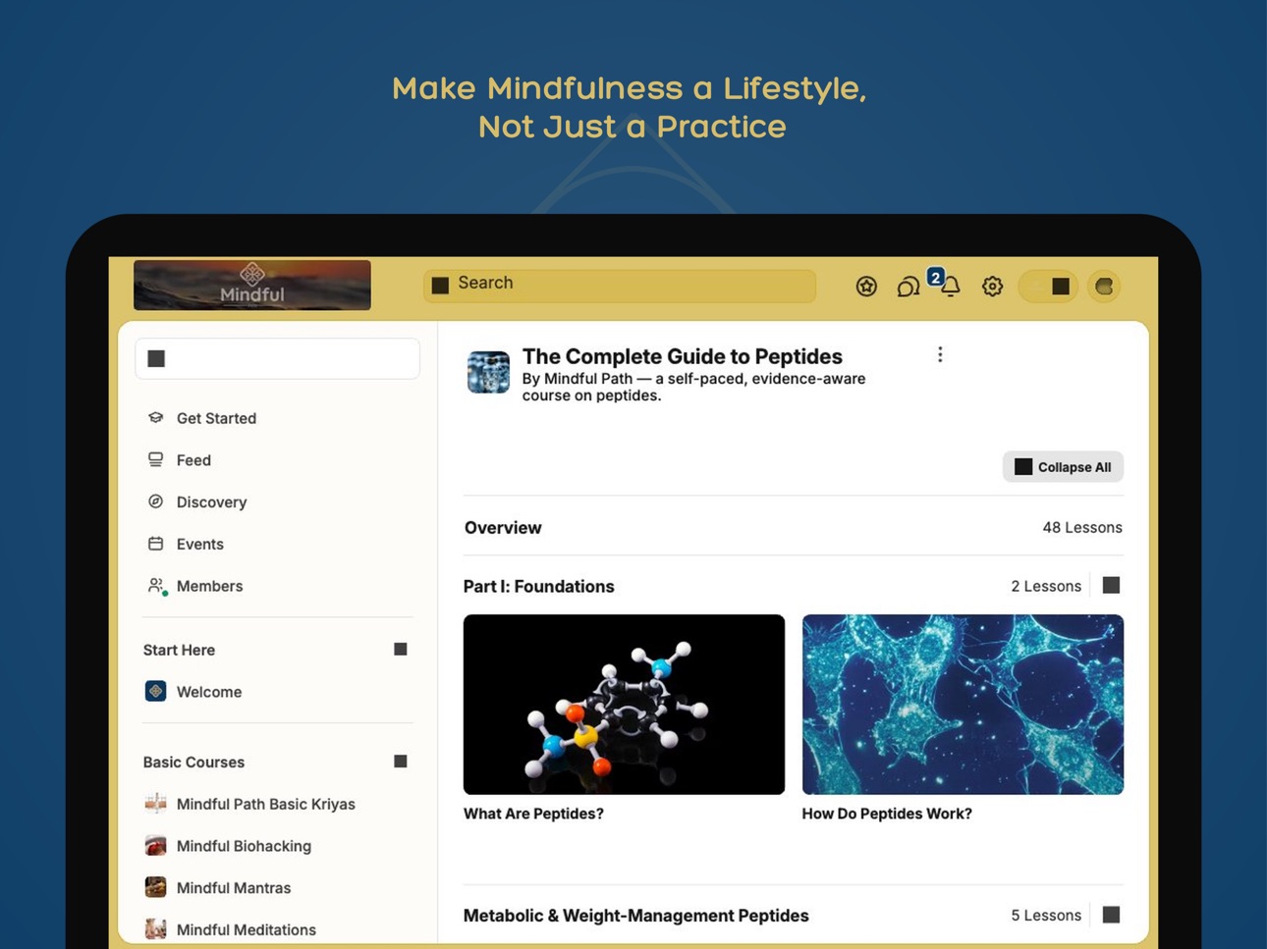Collapse Metabolic & Weight-Management Peptides section

click(1111, 916)
